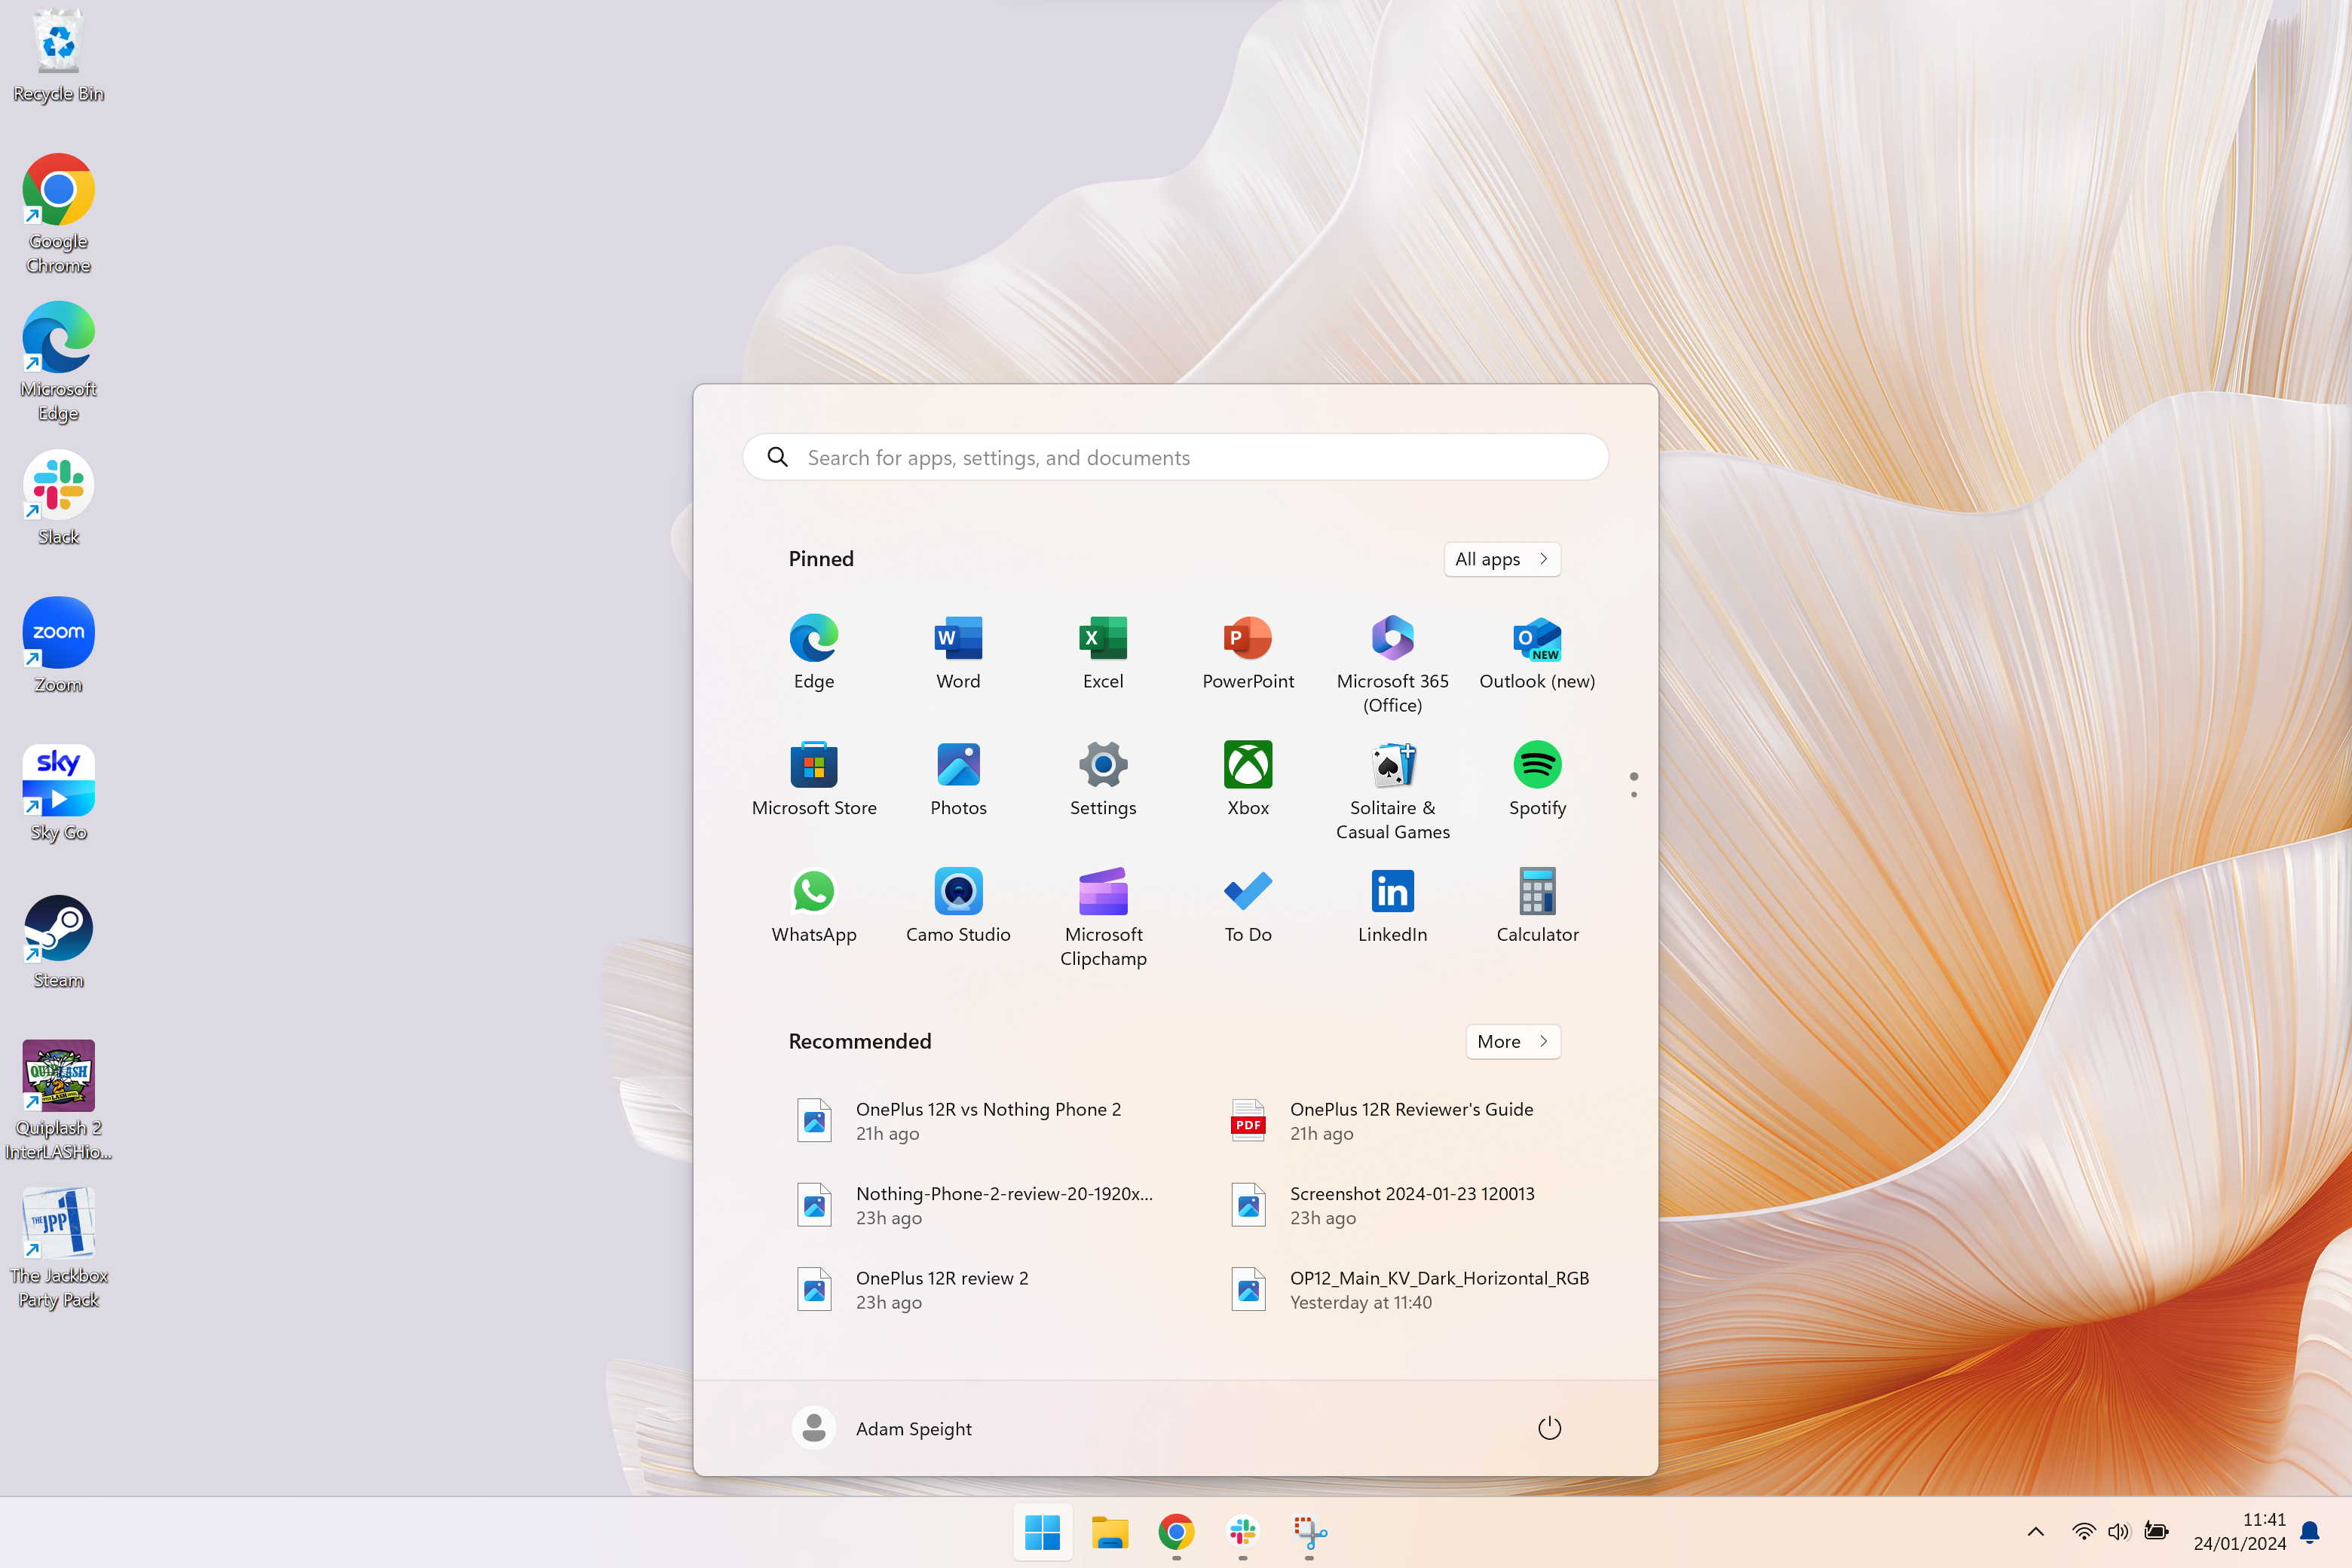Open Solitaire & Casual Games
Image resolution: width=2352 pixels, height=1568 pixels.
[x=1392, y=791]
